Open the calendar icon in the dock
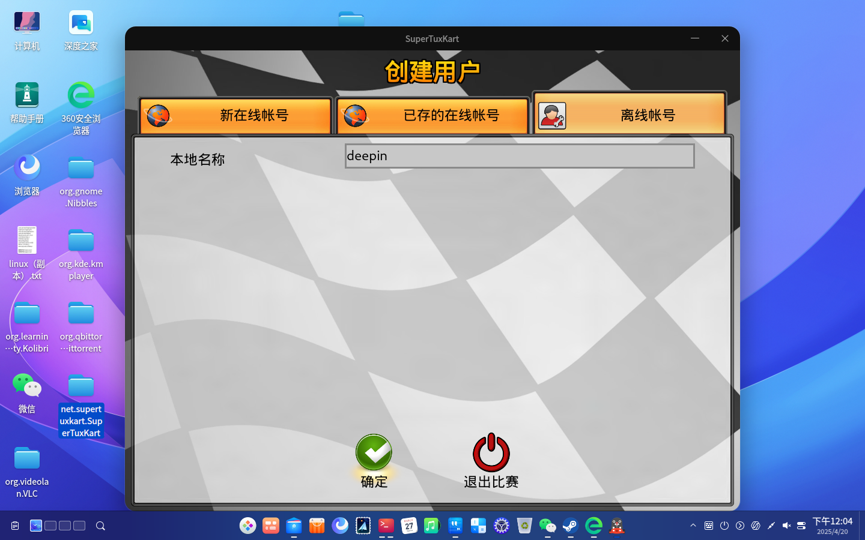 (409, 526)
